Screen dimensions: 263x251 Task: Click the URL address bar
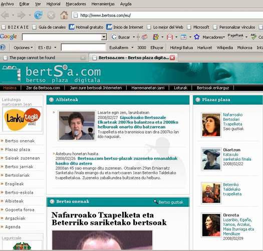(167, 15)
